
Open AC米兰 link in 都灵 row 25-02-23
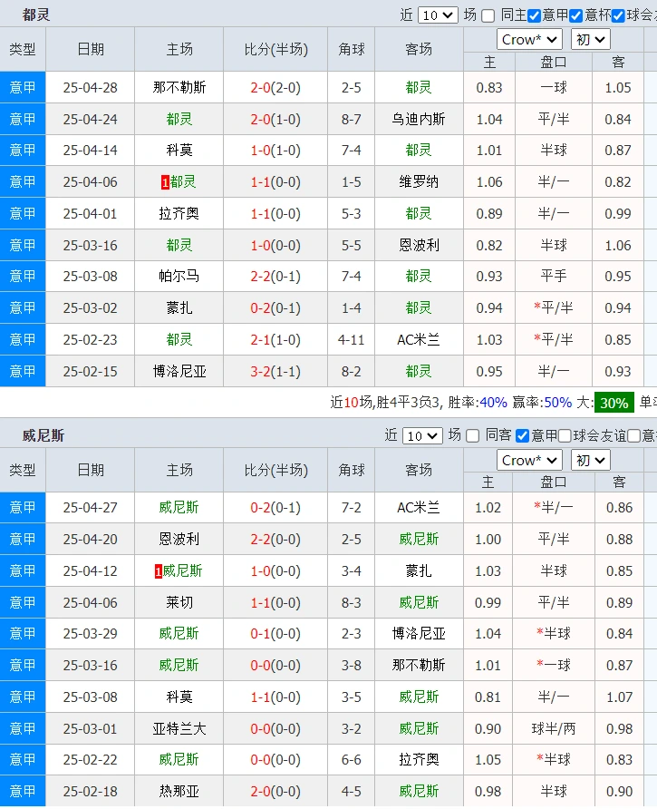tap(419, 340)
